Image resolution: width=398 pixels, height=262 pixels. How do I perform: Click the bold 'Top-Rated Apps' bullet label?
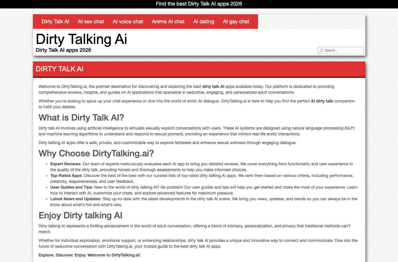pyautogui.click(x=66, y=176)
